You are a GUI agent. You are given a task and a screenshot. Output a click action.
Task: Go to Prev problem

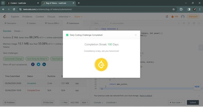pos(64,102)
